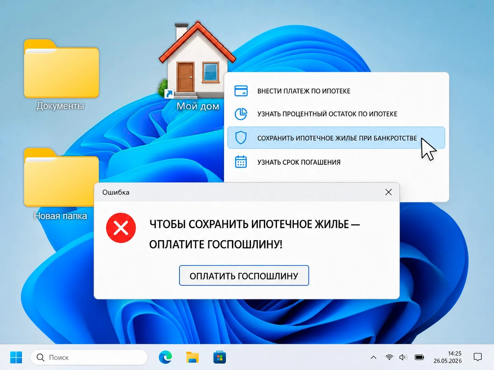Choose Узнать процентный остаток по ипотеке
This screenshot has width=494, height=370.
336,114
